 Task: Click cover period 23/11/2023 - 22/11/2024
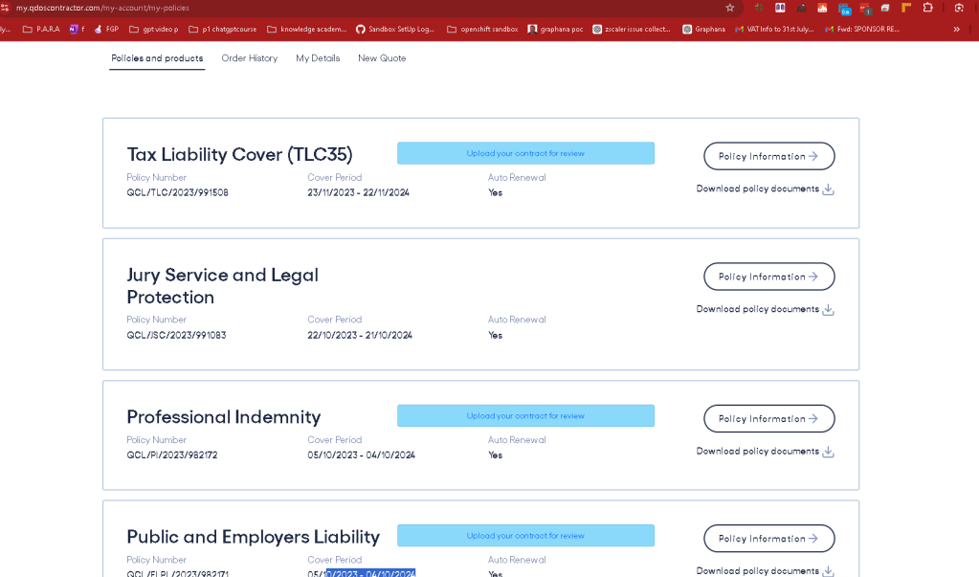pos(358,192)
